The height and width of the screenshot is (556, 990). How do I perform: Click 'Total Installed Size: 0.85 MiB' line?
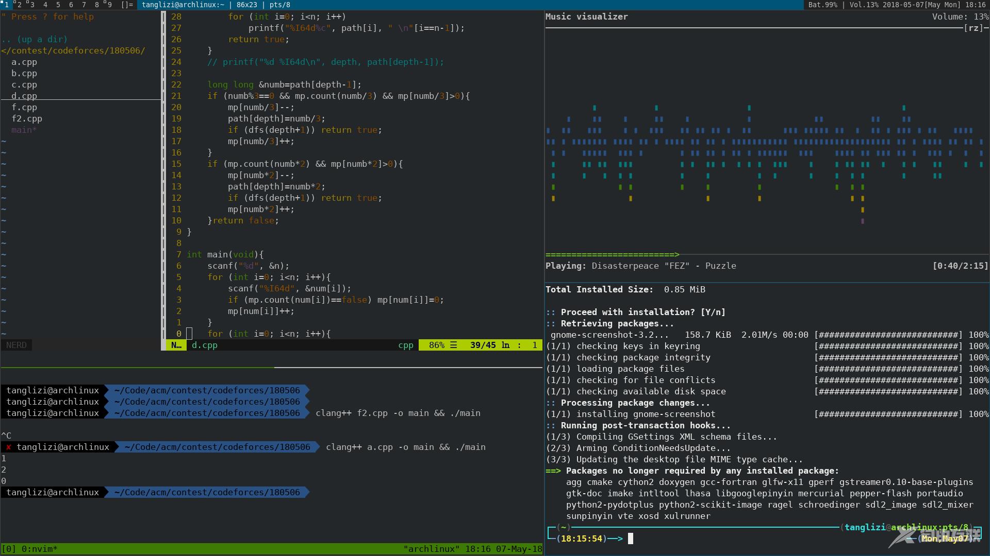[625, 289]
